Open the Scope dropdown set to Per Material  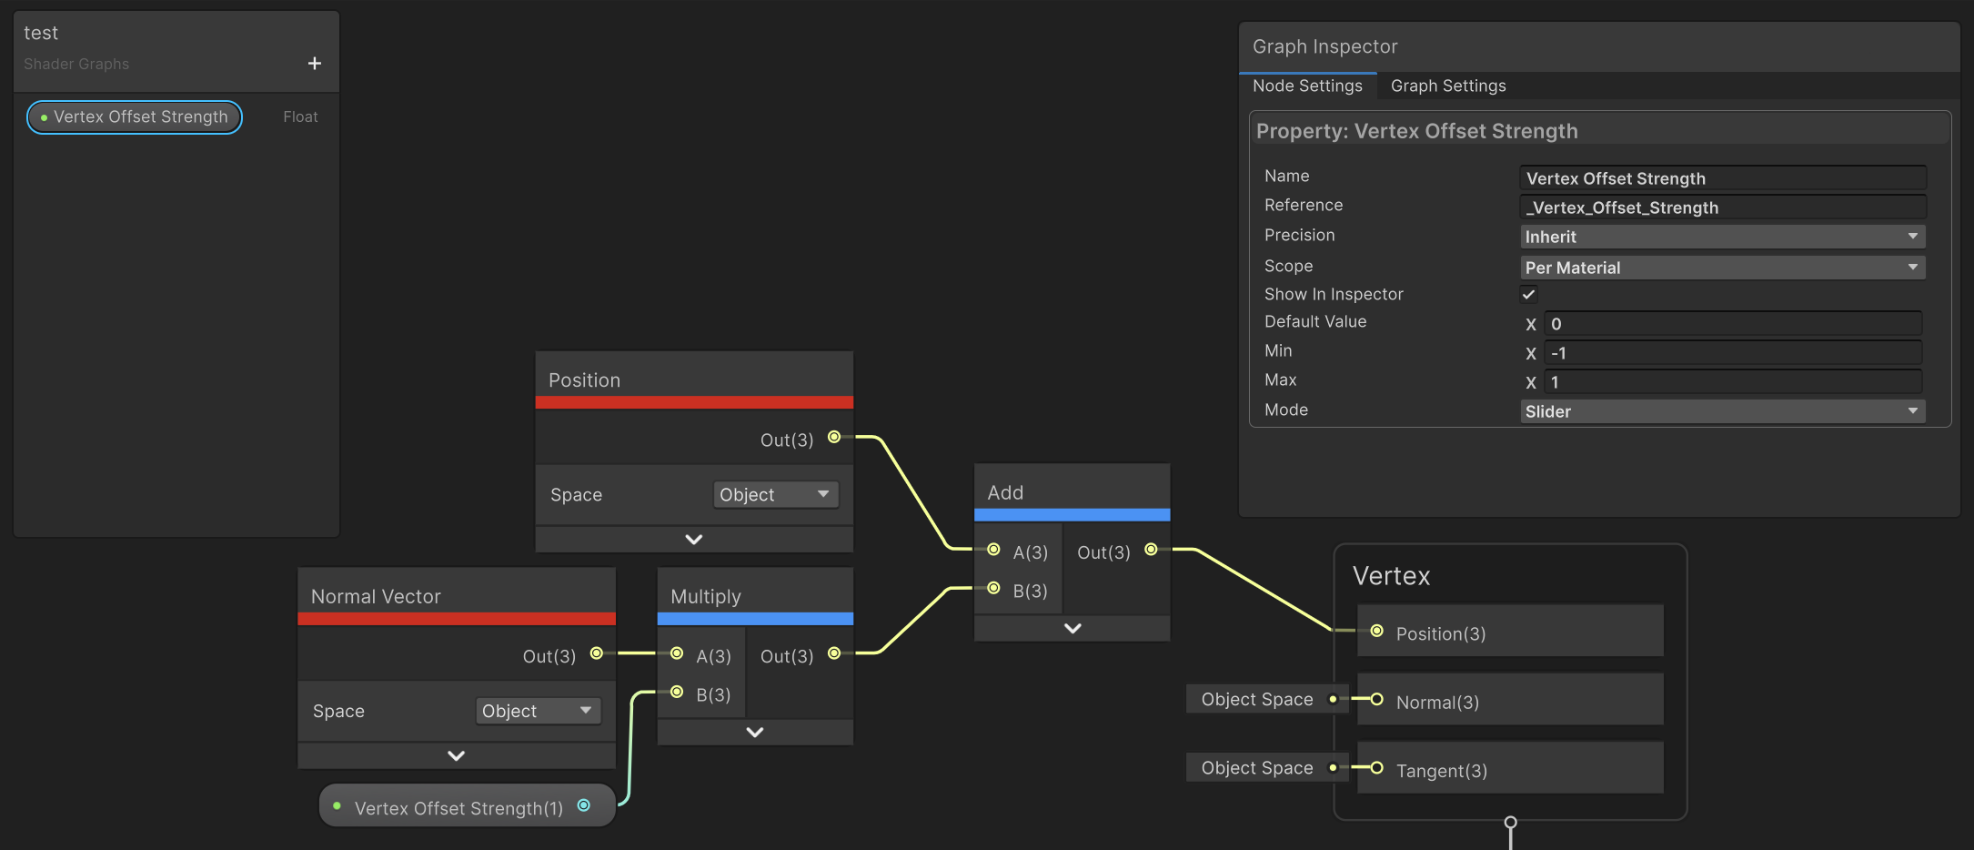coord(1722,267)
